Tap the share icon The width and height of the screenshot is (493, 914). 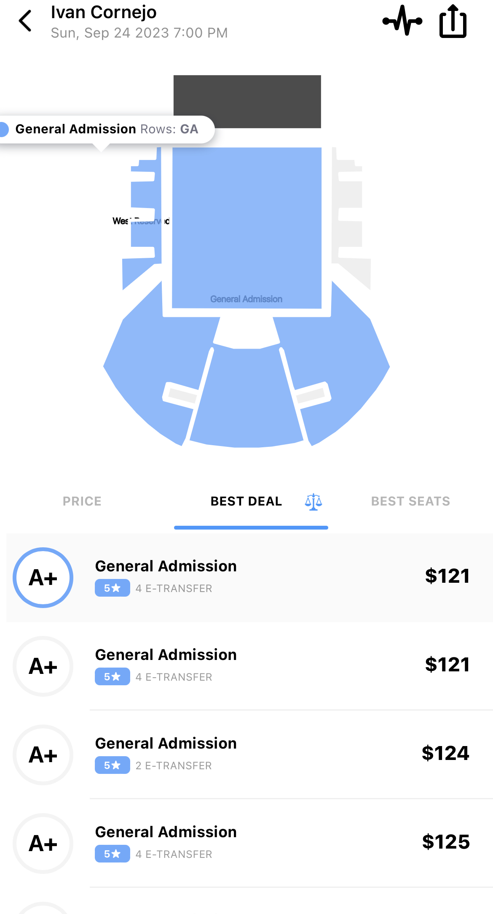point(453,21)
